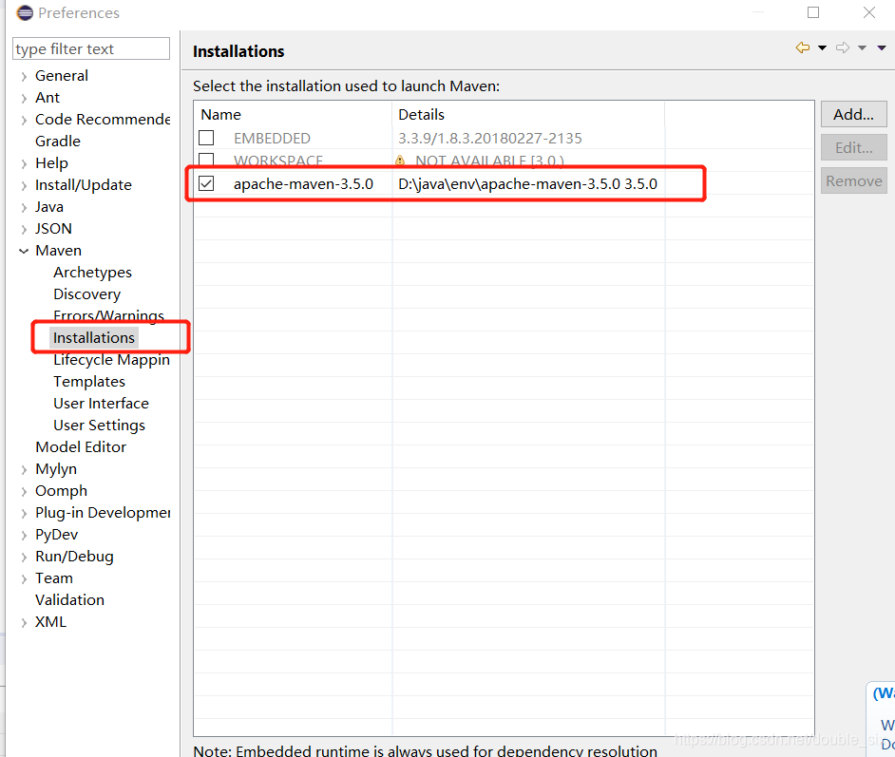Open the back history dropdown arrow
The height and width of the screenshot is (757, 895).
coord(822,47)
